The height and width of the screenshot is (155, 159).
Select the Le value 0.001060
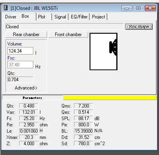[x=29, y=131]
